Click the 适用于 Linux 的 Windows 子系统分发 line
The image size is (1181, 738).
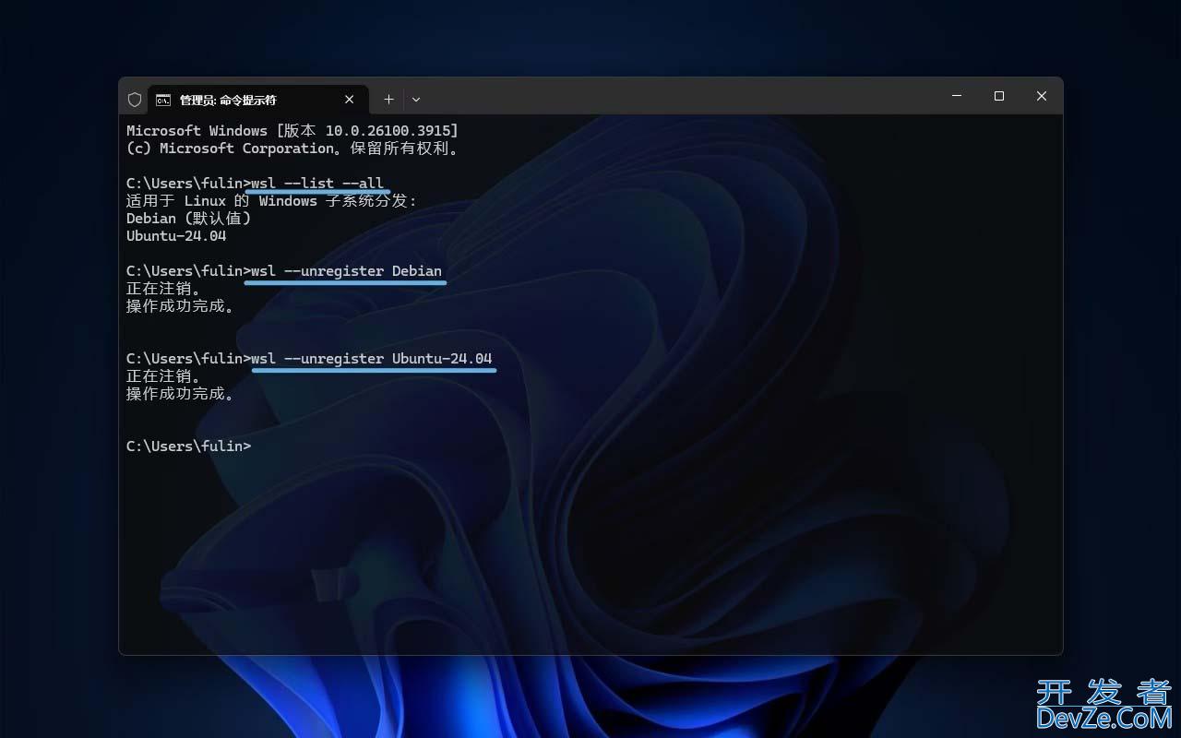click(x=272, y=201)
